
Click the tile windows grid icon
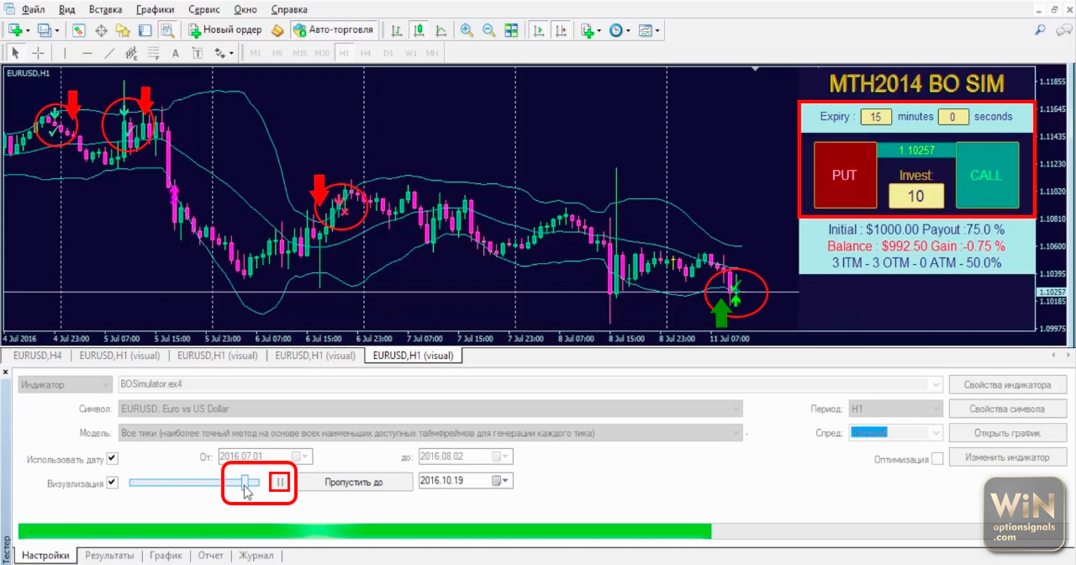(511, 30)
